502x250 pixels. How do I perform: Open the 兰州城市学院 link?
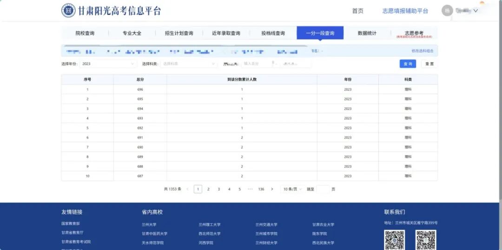click(x=266, y=234)
